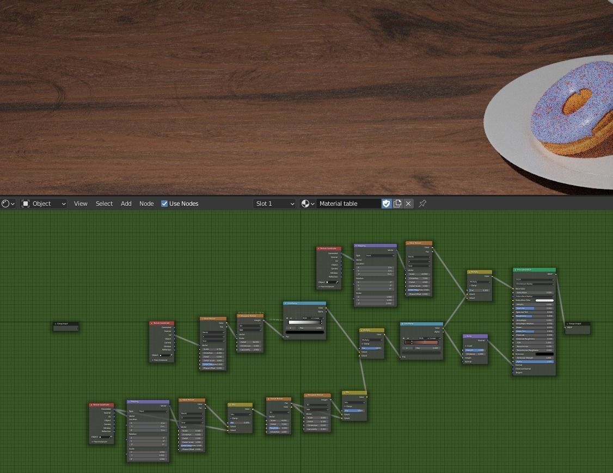Open Type dropdown on lower Mapping node
The image size is (613, 473).
(153, 411)
